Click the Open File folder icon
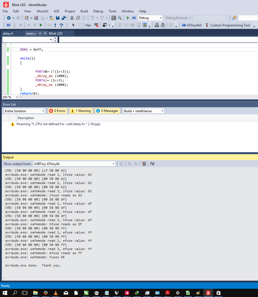This screenshot has height=297, width=258. pos(51,18)
